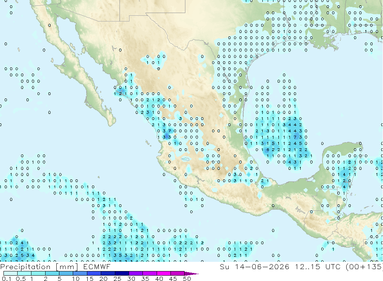Select the 45–50 mm legend color swatch

(178, 273)
